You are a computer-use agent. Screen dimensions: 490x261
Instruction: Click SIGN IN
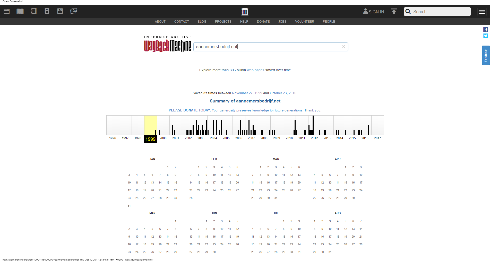coord(374,12)
